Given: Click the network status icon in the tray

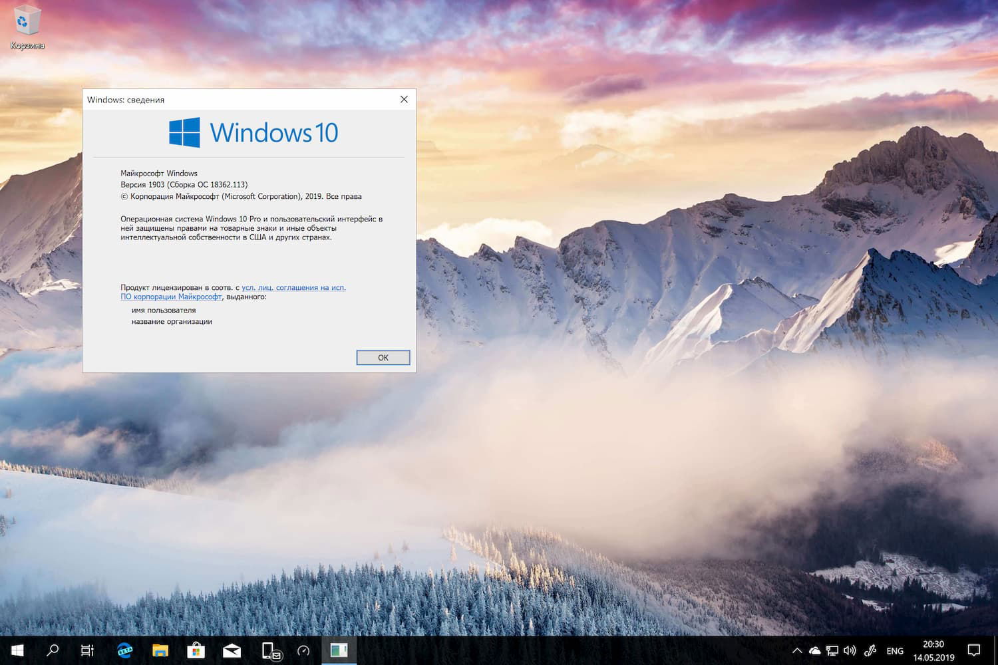Looking at the screenshot, I should pyautogui.click(x=832, y=650).
